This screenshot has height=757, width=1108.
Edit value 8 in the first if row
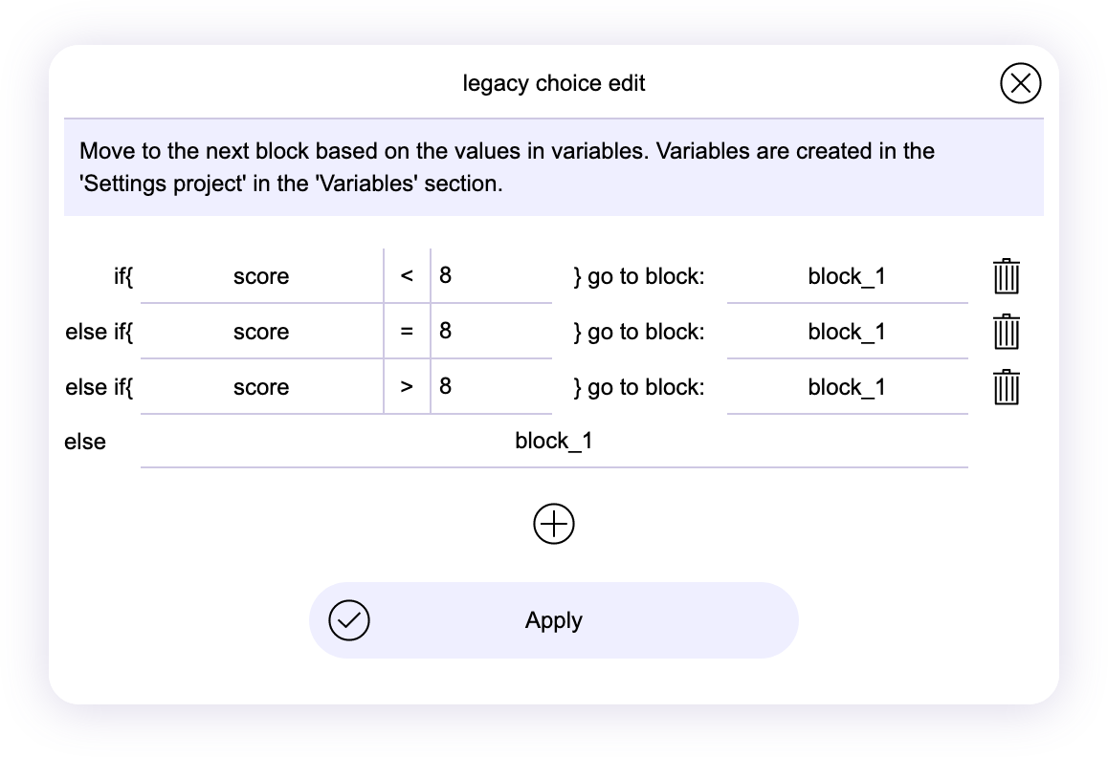(491, 276)
